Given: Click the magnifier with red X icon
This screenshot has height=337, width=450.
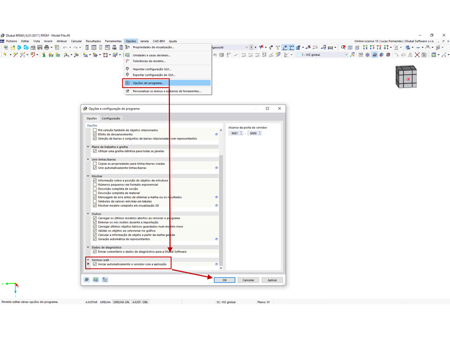Looking at the screenshot, I should point(343,47).
